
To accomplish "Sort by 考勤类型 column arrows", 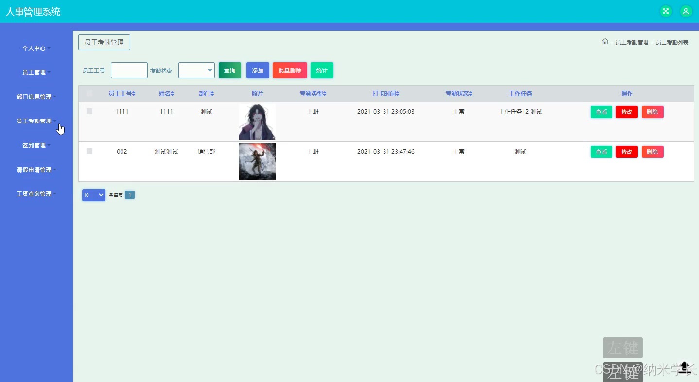I will click(x=325, y=94).
